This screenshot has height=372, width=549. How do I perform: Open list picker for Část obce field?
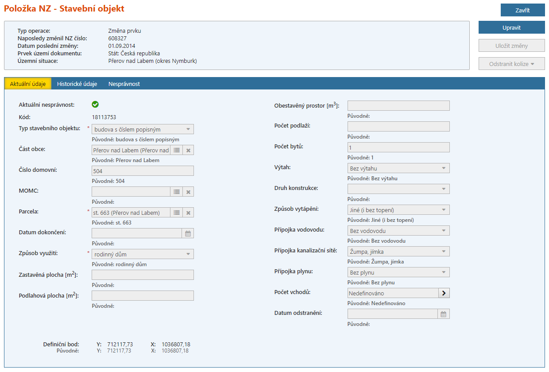coord(177,151)
